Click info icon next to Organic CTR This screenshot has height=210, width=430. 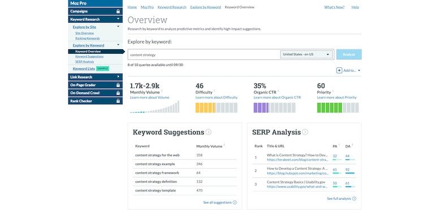pyautogui.click(x=278, y=91)
